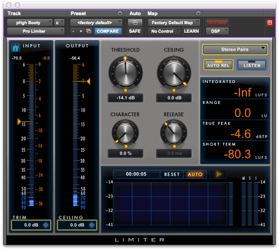
Task: Click the Map section header
Action: click(152, 13)
